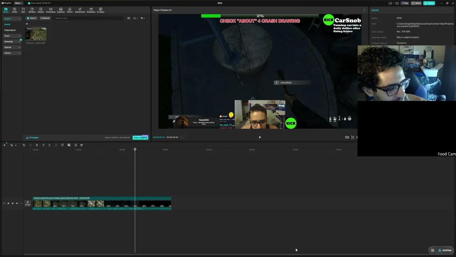Click the green Import button

(32, 18)
